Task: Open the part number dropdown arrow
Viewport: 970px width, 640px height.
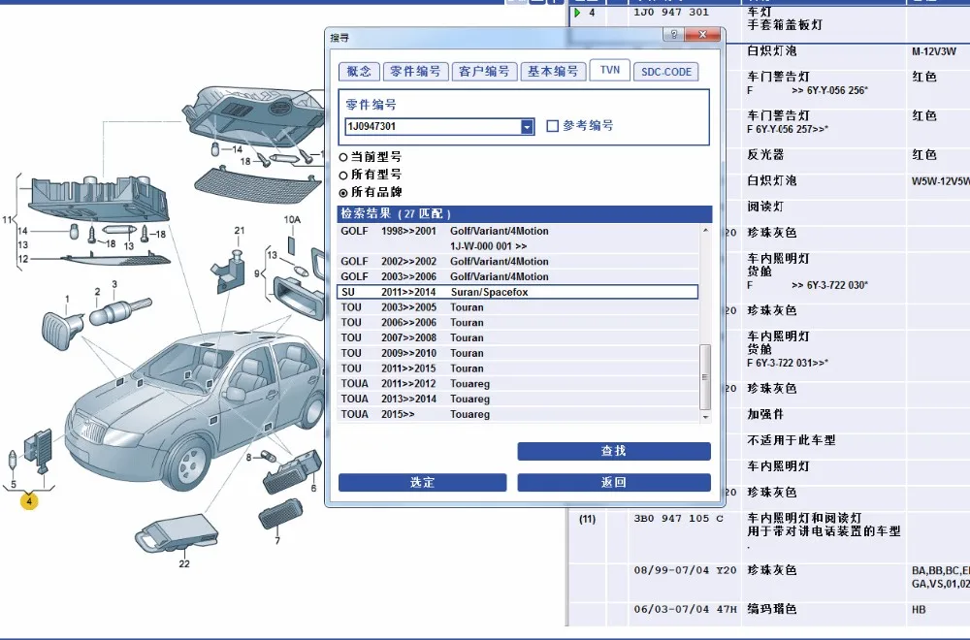Action: 527,127
